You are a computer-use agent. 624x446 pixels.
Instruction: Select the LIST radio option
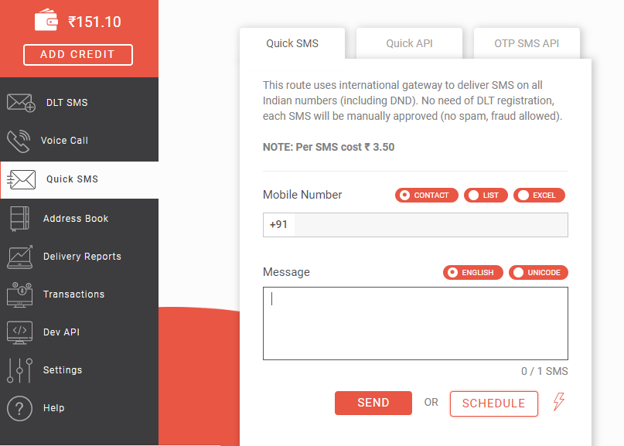[x=486, y=196]
